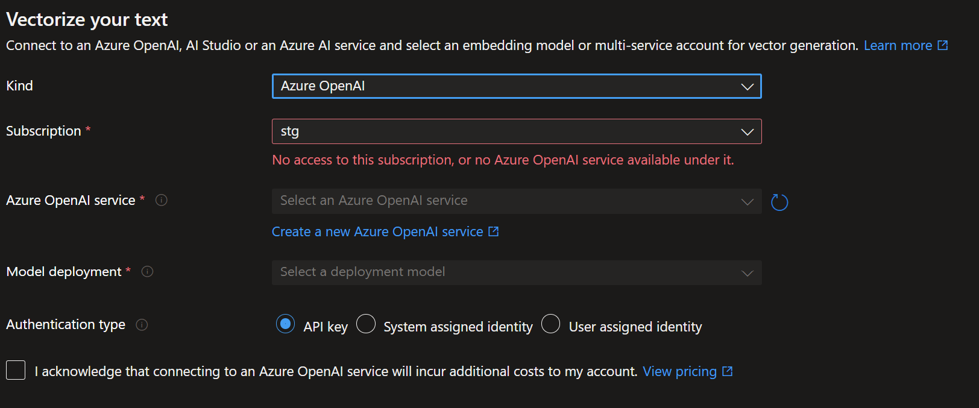The image size is (979, 408).
Task: Click info icon next to Model deployment
Action: pyautogui.click(x=147, y=272)
